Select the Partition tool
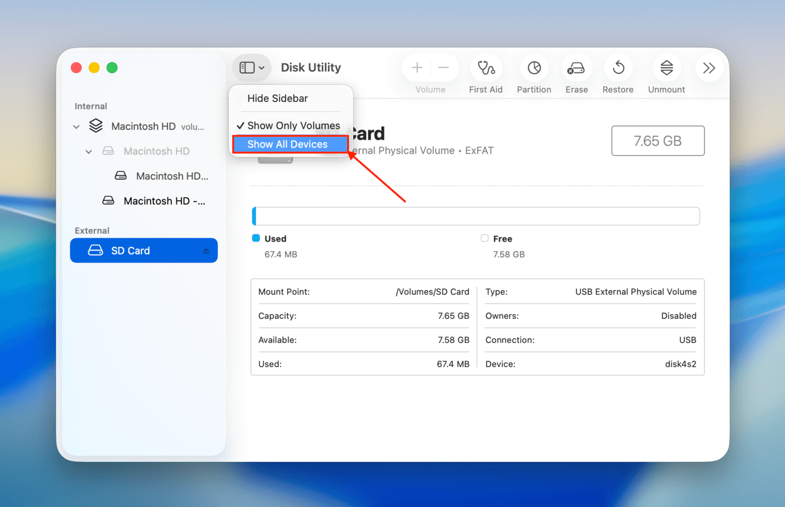The height and width of the screenshot is (507, 785). click(534, 68)
